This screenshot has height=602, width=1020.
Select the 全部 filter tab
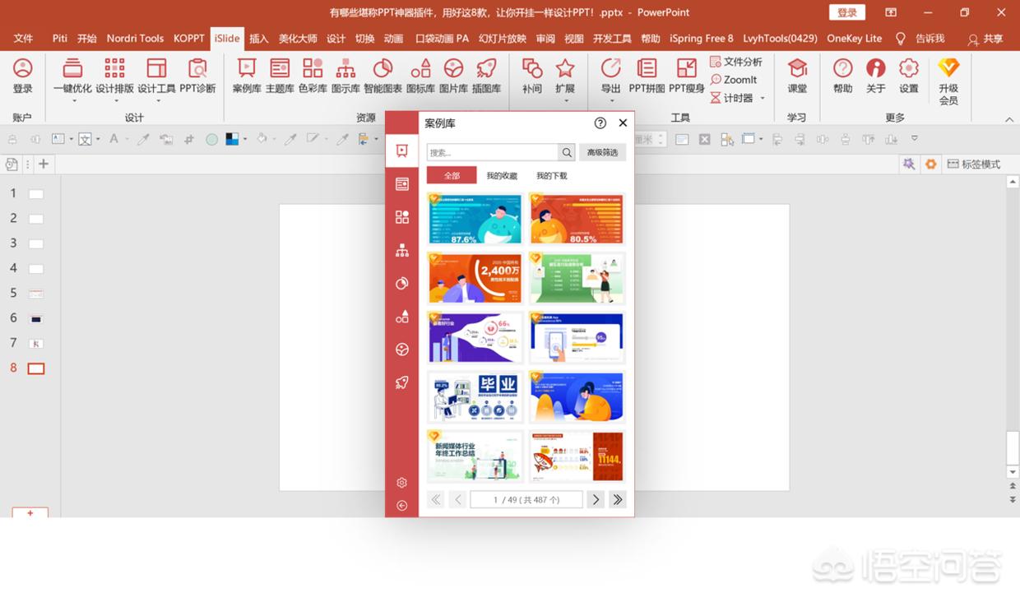click(x=452, y=175)
